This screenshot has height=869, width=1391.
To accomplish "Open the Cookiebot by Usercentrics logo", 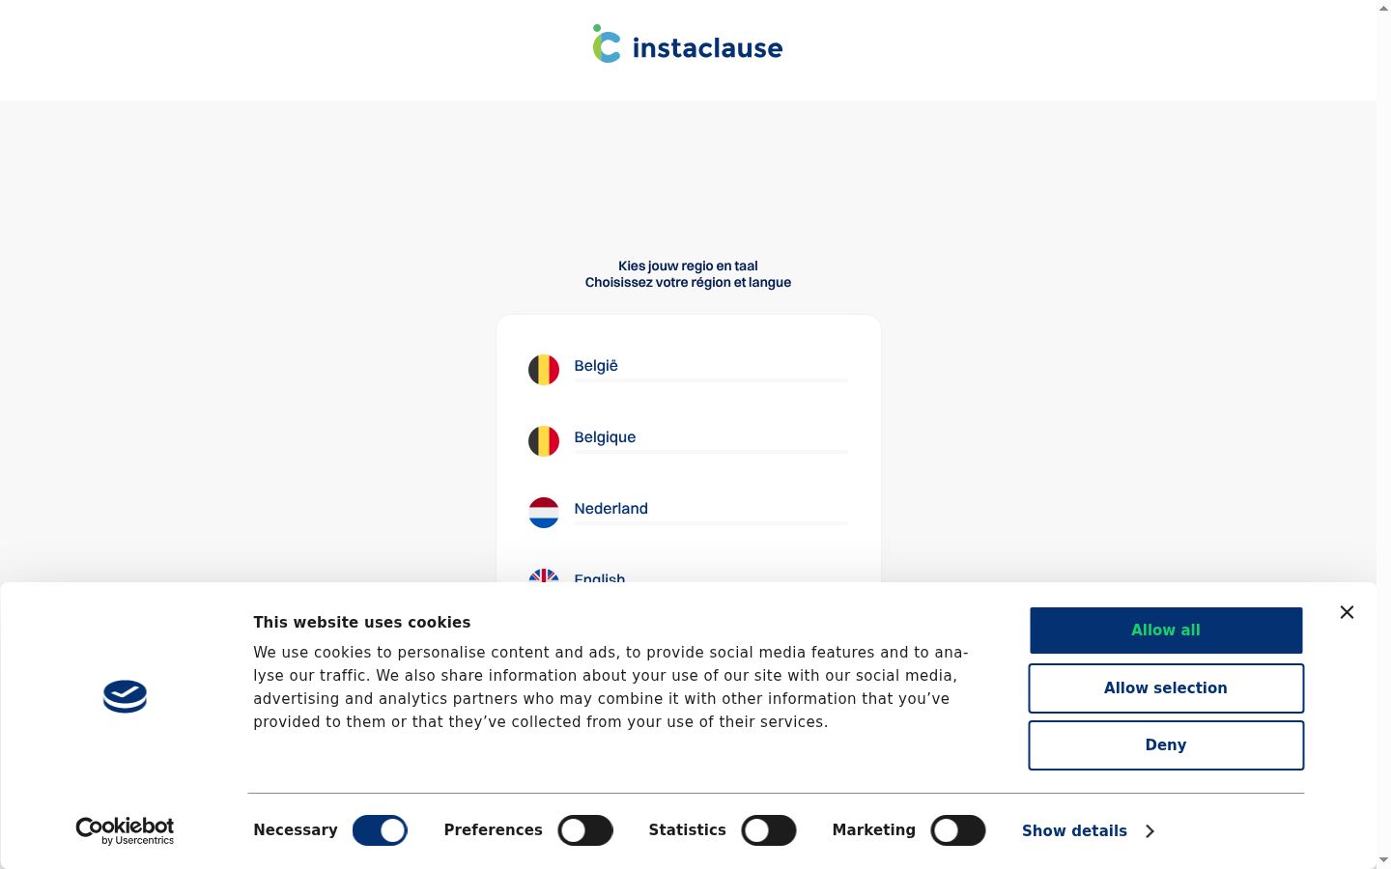I will (125, 831).
